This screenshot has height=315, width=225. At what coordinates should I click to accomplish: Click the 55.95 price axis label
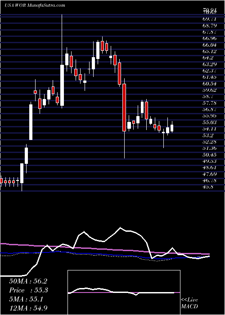pyautogui.click(x=209, y=116)
